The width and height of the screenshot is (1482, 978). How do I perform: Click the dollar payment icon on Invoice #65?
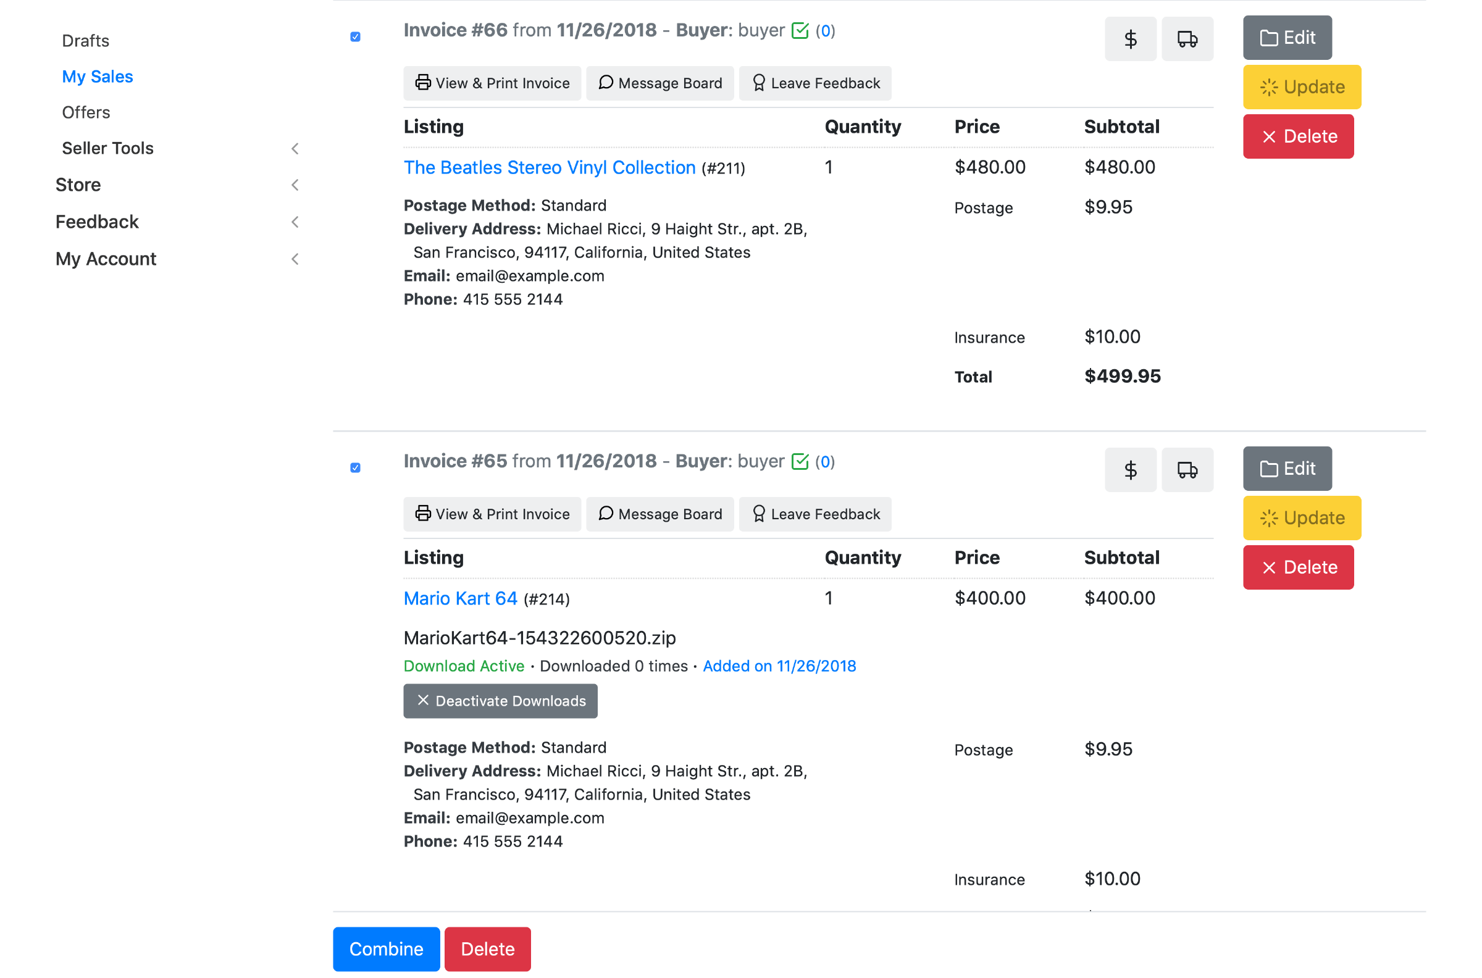click(1129, 470)
